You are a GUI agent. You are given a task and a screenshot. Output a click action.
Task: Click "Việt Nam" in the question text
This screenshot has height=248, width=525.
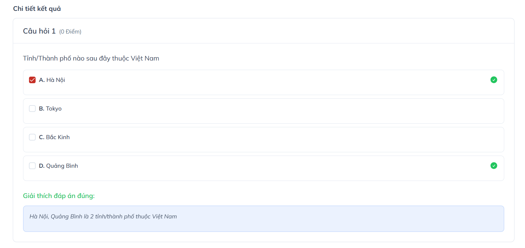(145, 59)
